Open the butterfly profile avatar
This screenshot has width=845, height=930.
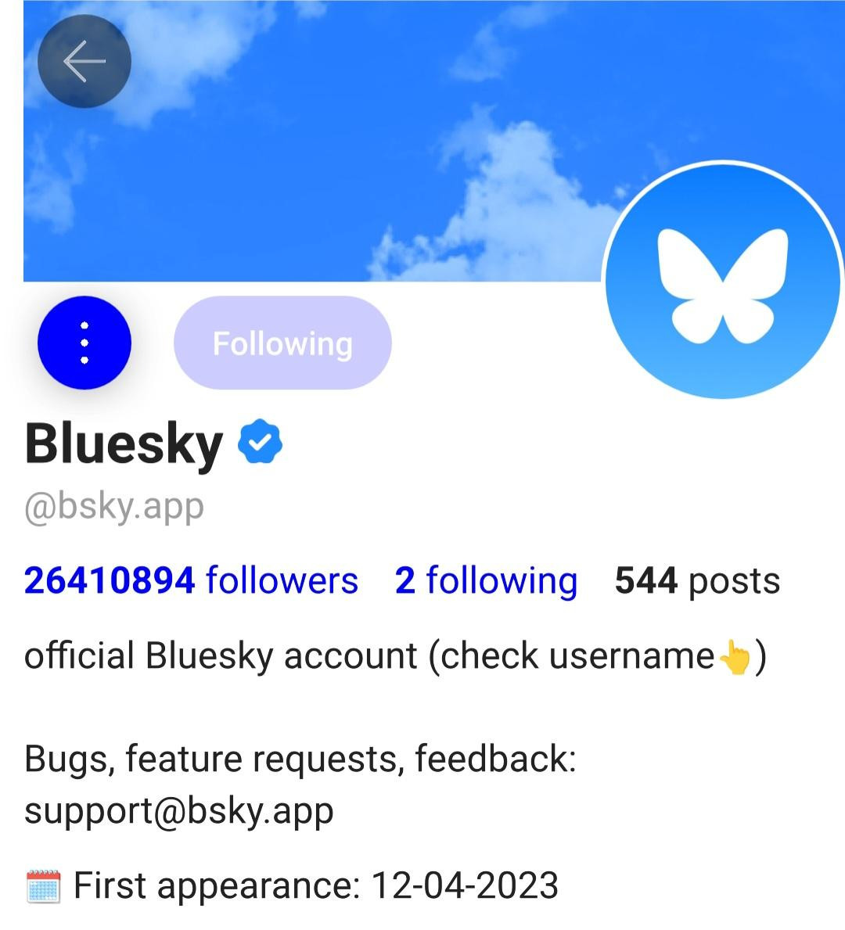724,280
